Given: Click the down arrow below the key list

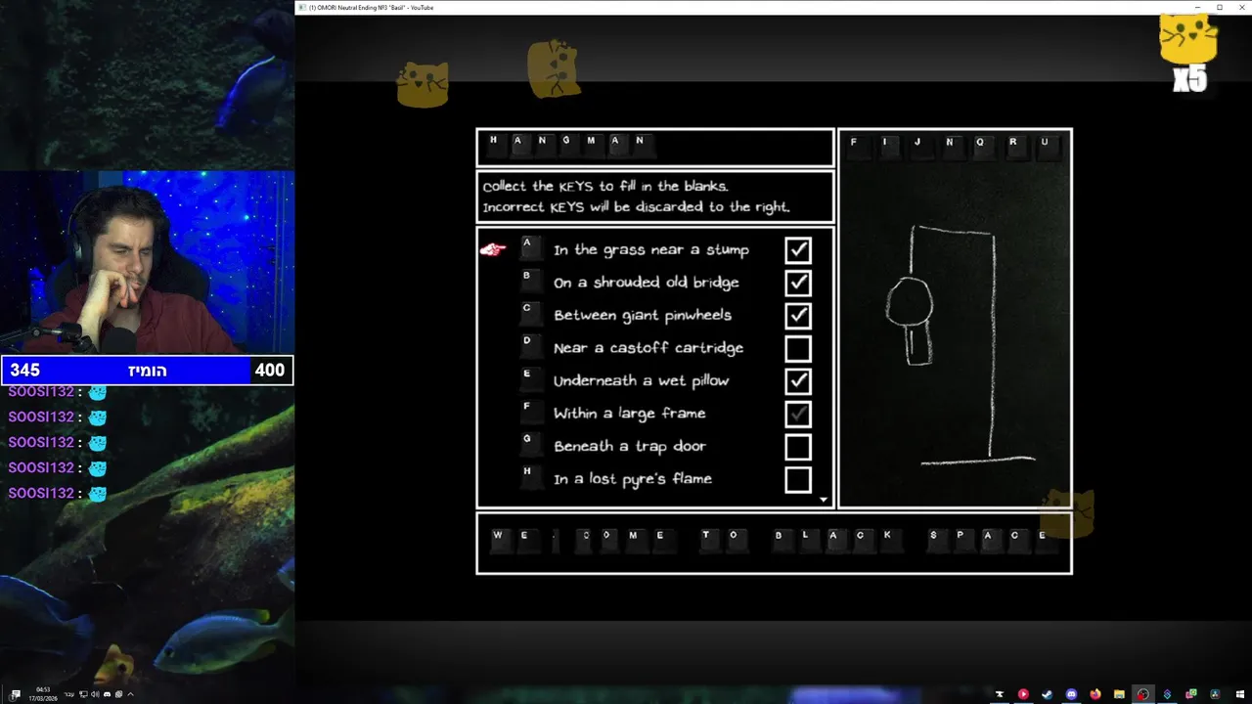Looking at the screenshot, I should pyautogui.click(x=824, y=500).
